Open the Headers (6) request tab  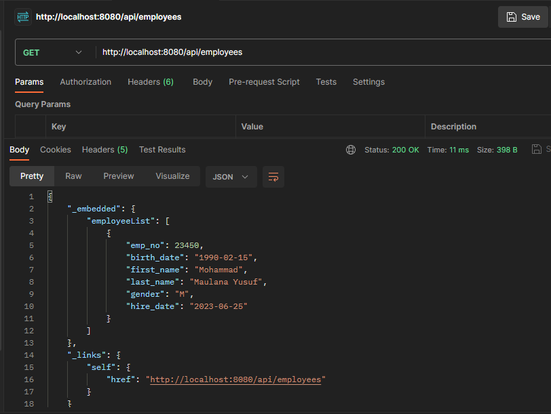[x=151, y=81]
